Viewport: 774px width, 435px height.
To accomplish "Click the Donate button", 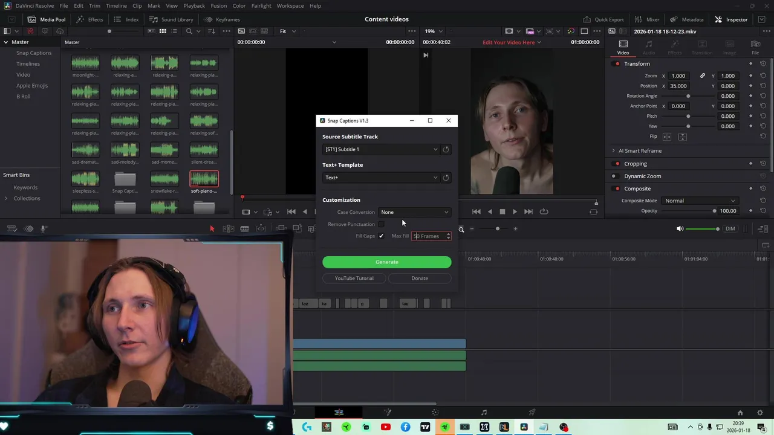I will [x=420, y=279].
